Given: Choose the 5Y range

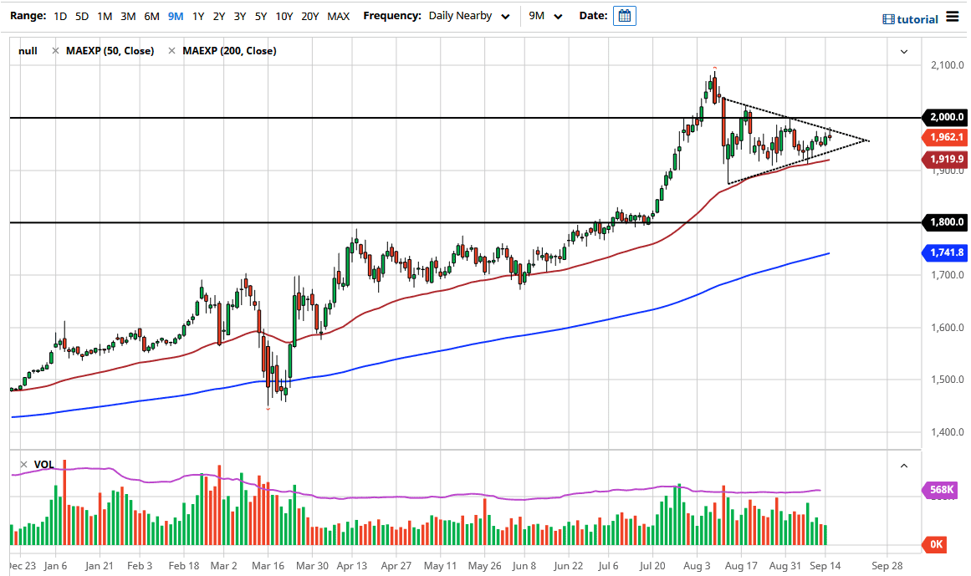Looking at the screenshot, I should [x=261, y=16].
